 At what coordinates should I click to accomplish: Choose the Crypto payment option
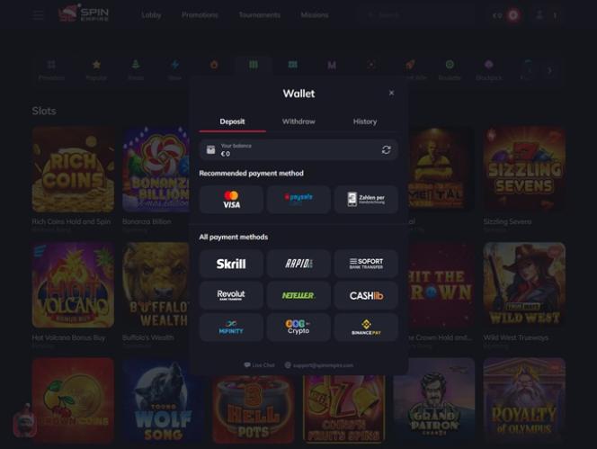[298, 328]
